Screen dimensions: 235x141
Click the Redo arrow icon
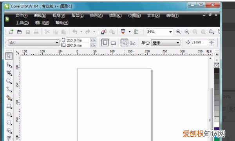click(x=88, y=32)
